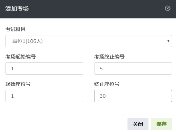
Task: Focus the 考场终止编号 input field
Action: click(x=133, y=69)
